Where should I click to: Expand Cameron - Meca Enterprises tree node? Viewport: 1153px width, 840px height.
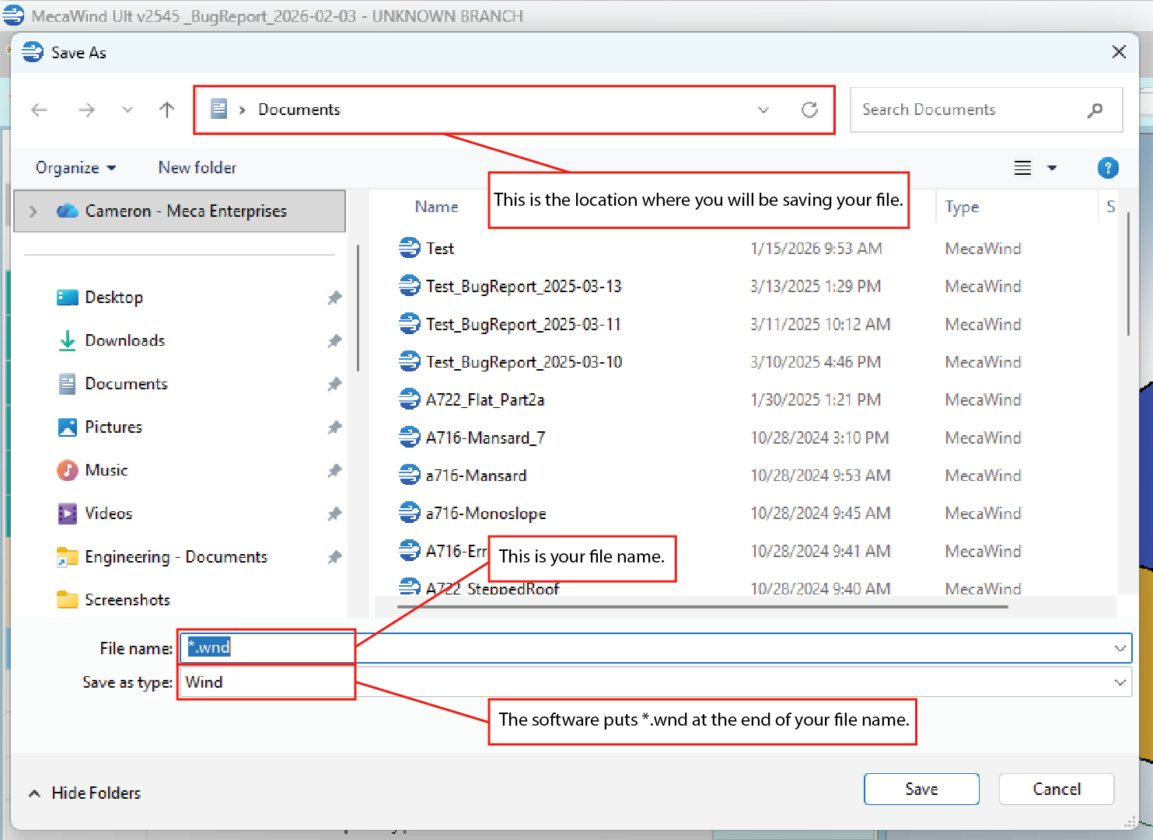[x=33, y=211]
